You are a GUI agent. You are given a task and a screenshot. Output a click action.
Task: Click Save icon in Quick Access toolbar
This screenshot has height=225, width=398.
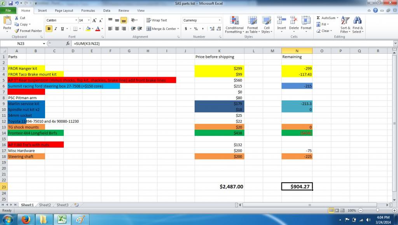(10, 3)
